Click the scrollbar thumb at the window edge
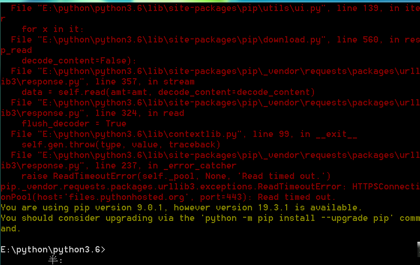 click(418, 249)
